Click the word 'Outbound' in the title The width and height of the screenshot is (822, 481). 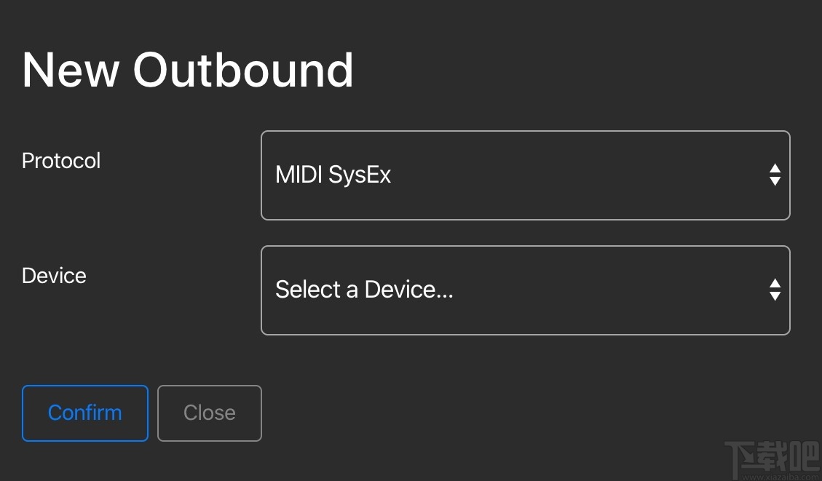pyautogui.click(x=243, y=71)
